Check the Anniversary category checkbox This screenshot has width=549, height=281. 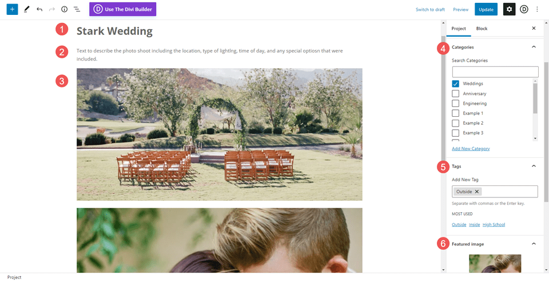456,94
